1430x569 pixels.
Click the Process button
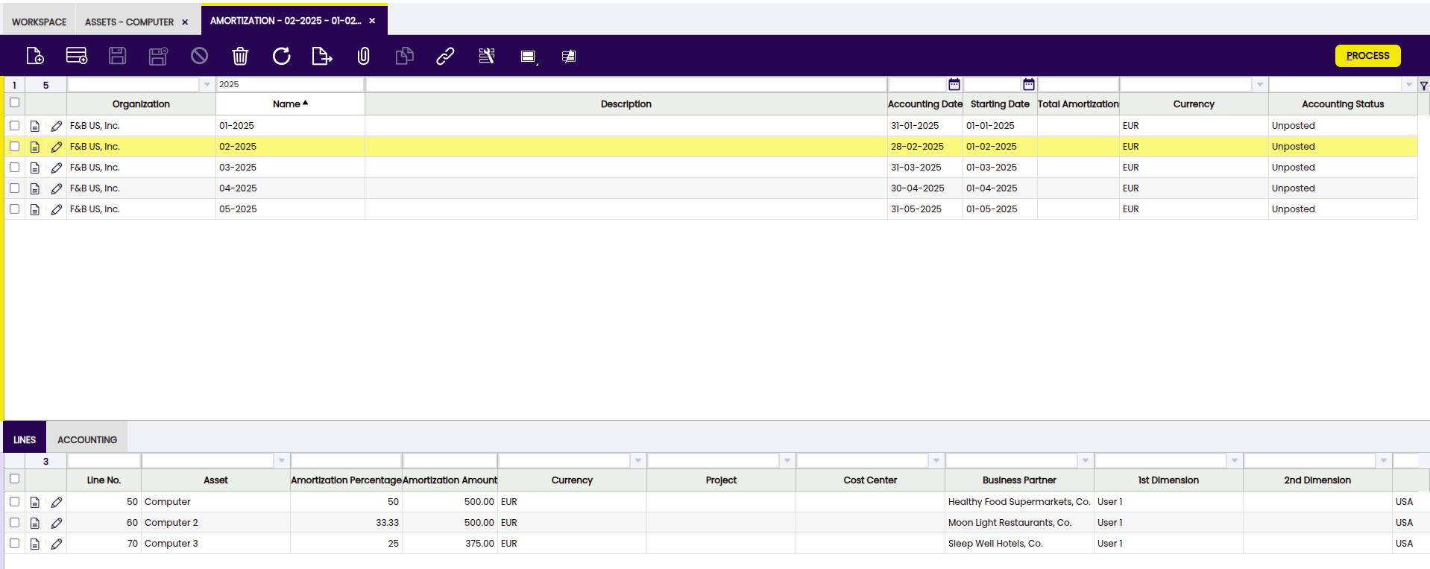[x=1367, y=56]
